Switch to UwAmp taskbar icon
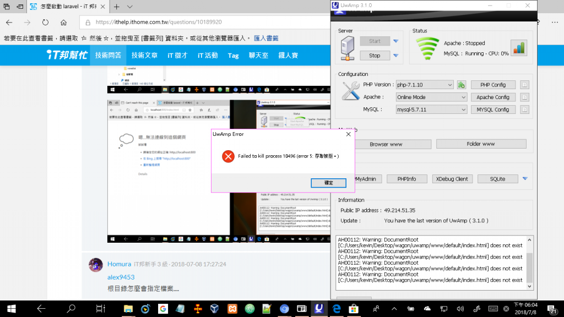The height and width of the screenshot is (317, 564). pyautogui.click(x=319, y=309)
